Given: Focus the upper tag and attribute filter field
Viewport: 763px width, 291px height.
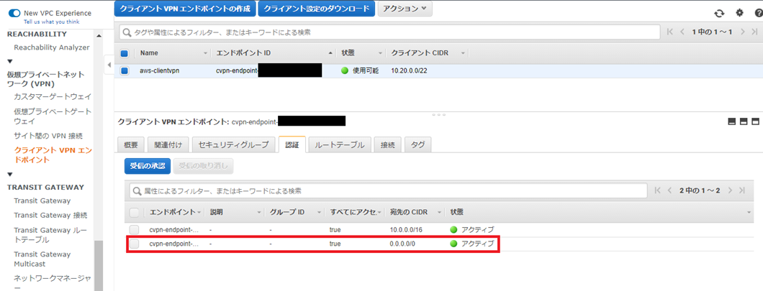Looking at the screenshot, I should 389,32.
